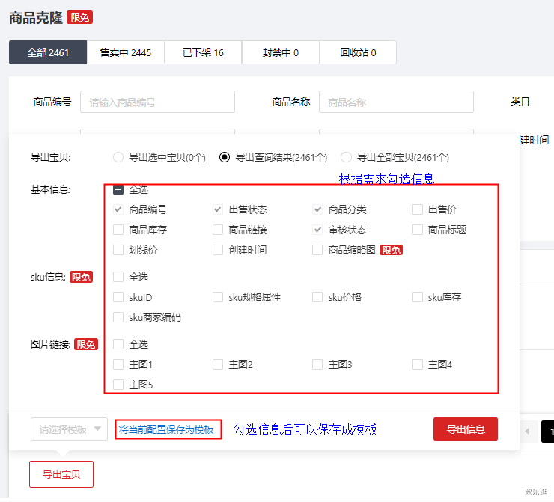Uncheck the 商品分类 checkbox
The image size is (554, 502).
(x=317, y=209)
